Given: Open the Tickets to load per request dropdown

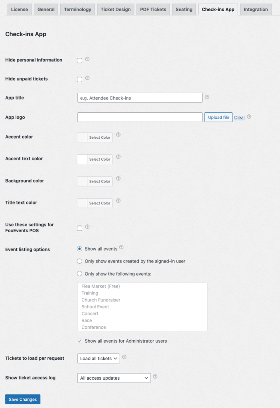Looking at the screenshot, I should (x=98, y=358).
